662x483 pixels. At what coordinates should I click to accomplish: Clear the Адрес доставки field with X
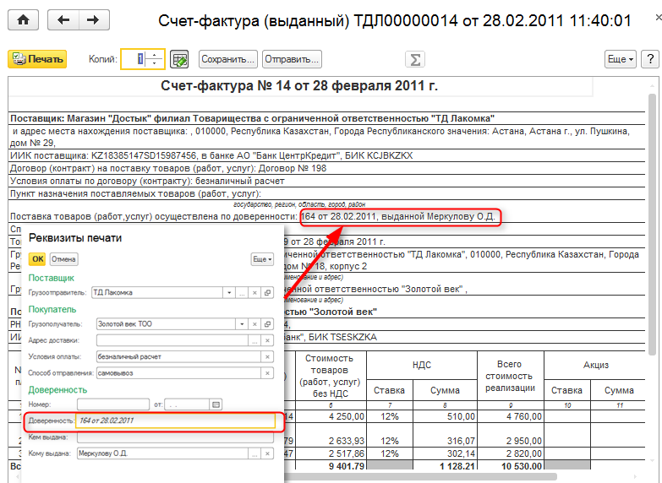coord(267,340)
